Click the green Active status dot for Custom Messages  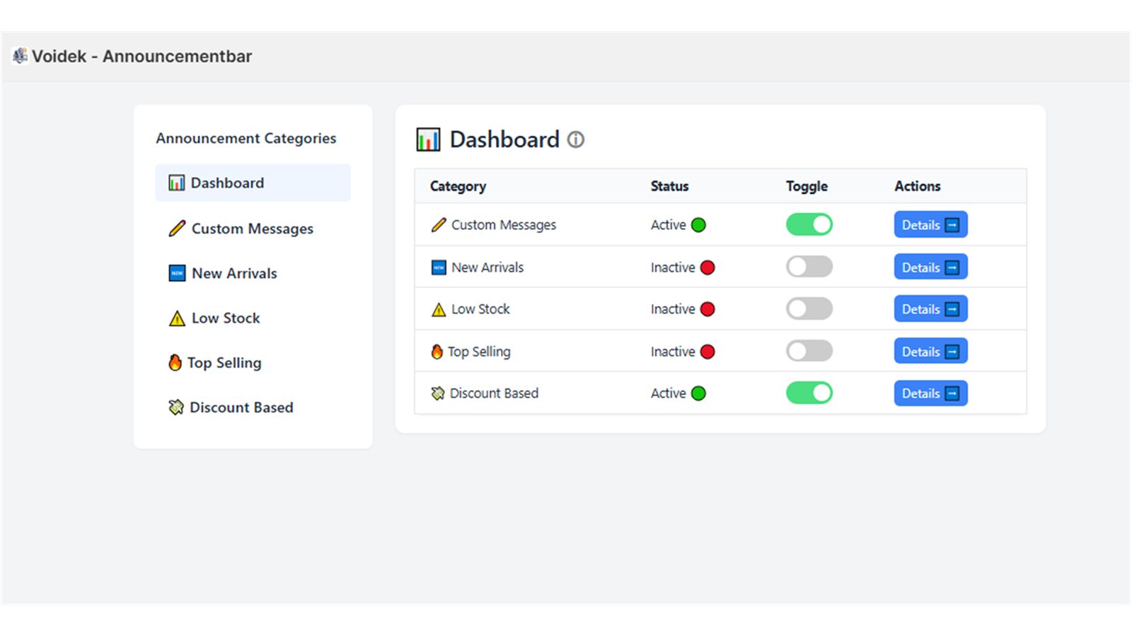point(699,224)
